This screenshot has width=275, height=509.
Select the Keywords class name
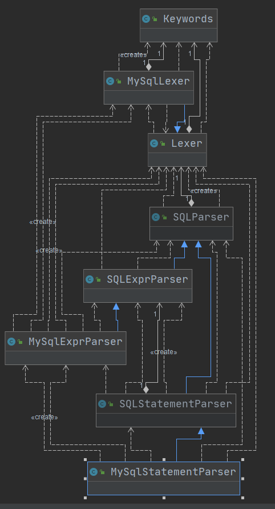[188, 19]
